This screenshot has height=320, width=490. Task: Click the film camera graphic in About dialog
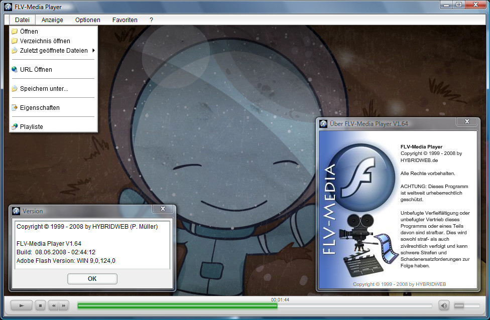click(x=357, y=233)
